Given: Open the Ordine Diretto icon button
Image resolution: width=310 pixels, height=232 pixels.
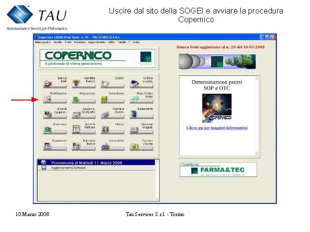Looking at the screenshot, I should point(141,84).
